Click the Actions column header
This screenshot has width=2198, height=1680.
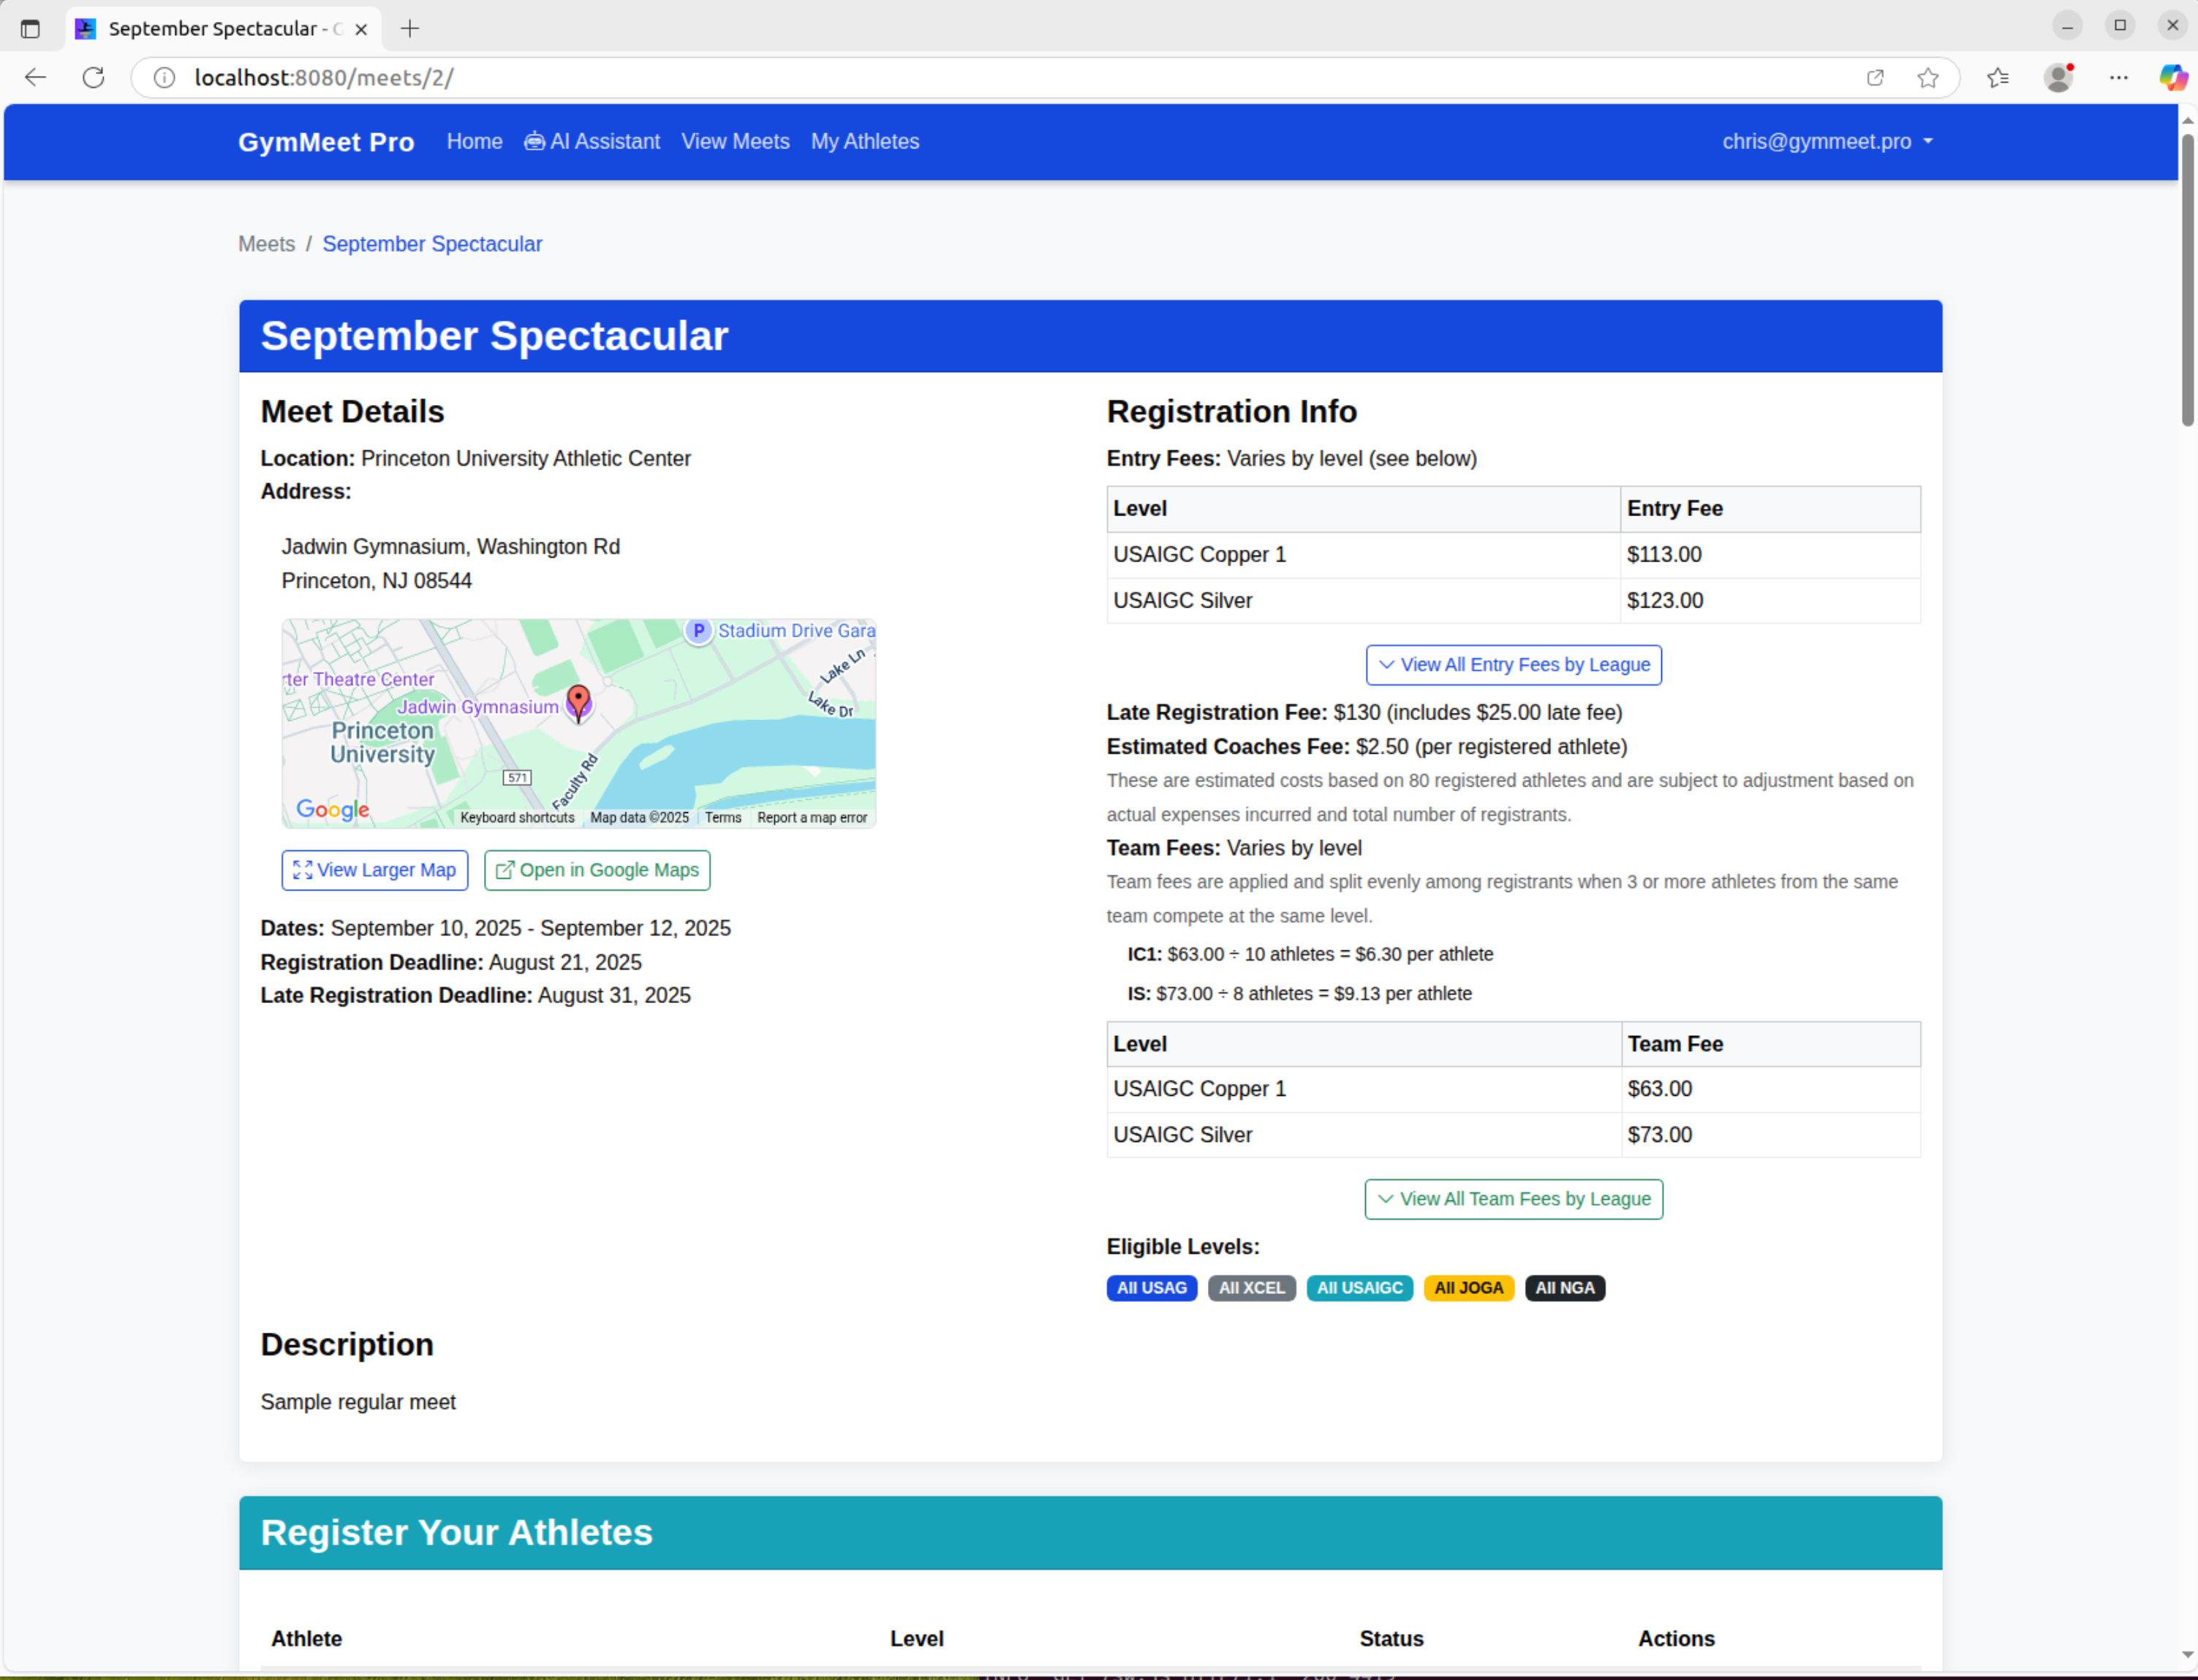[1676, 1639]
